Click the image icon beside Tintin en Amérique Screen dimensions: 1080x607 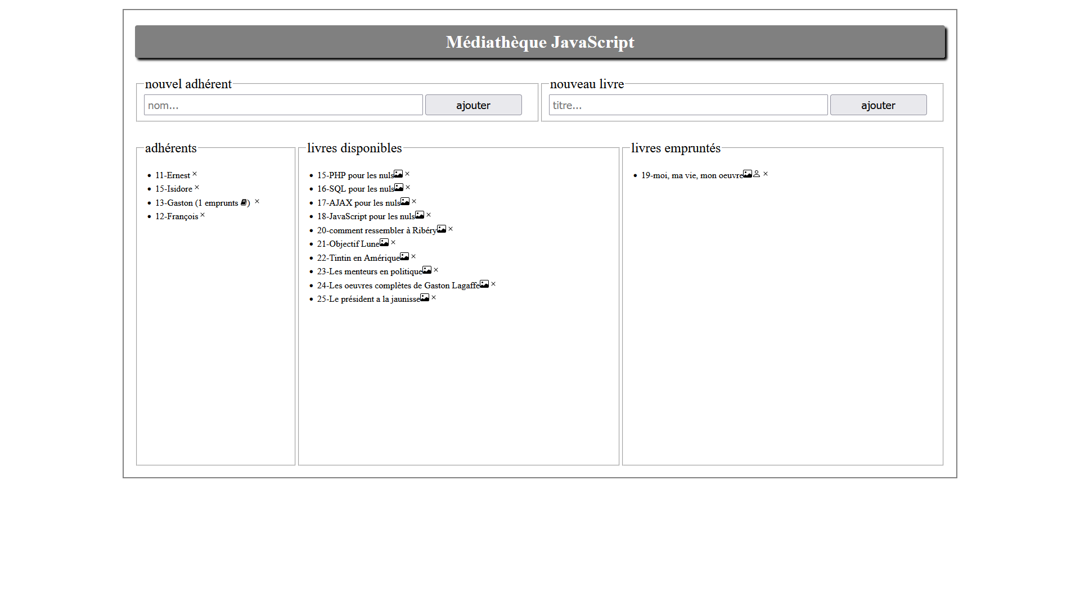click(x=404, y=257)
